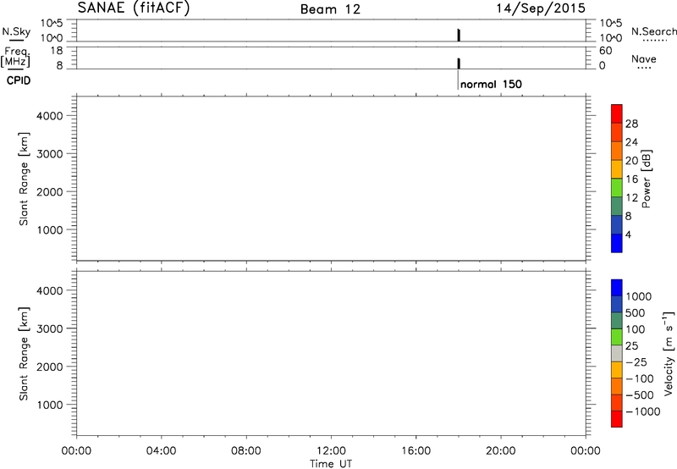Click the 4000 tick label in the Velocity panel
Image resolution: width=677 pixels, height=469 pixels.
pyautogui.click(x=50, y=290)
